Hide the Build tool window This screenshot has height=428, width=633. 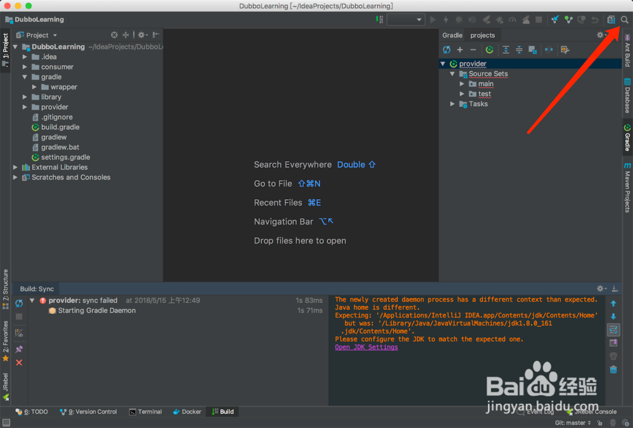point(615,288)
